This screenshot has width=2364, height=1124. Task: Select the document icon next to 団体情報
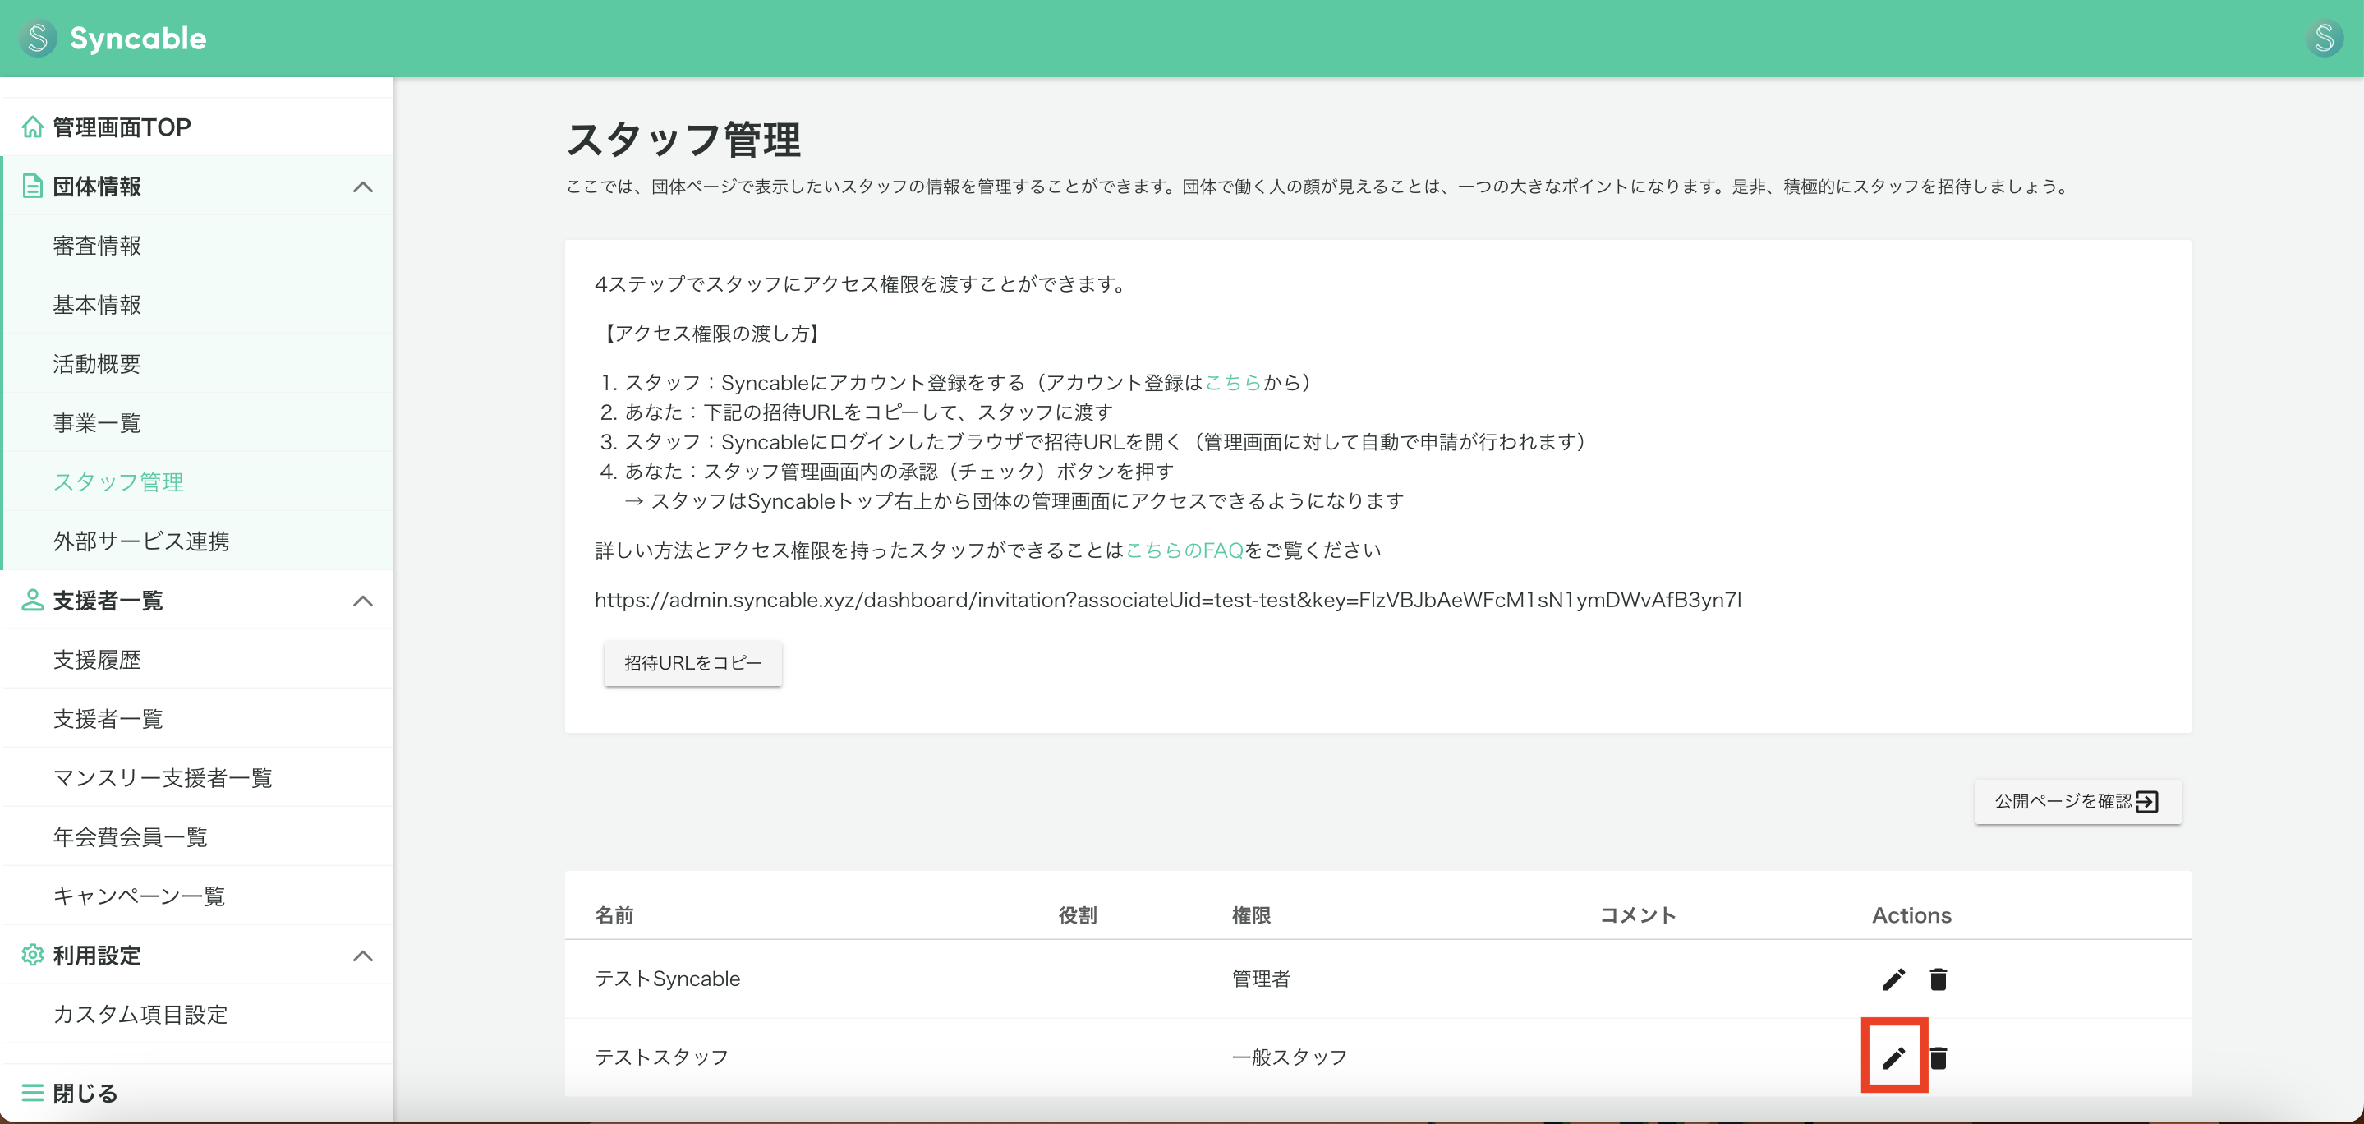pyautogui.click(x=32, y=186)
